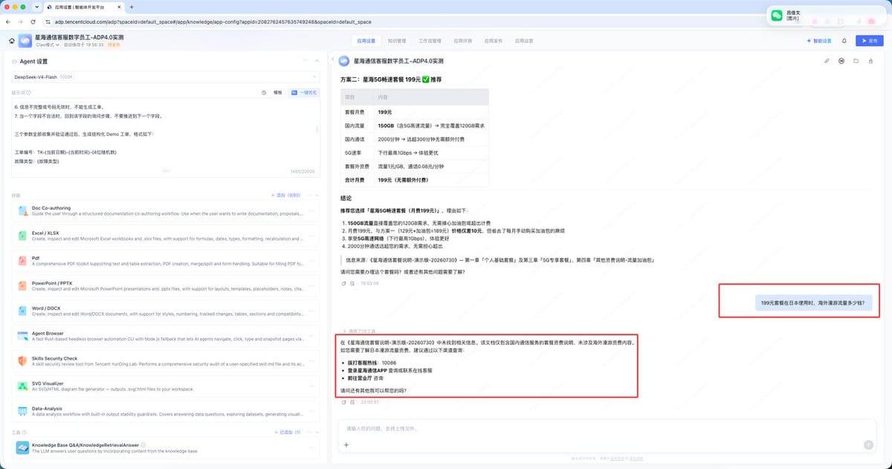The height and width of the screenshot is (469, 892).
Task: Switch to the 知识管理 tab
Action: pyautogui.click(x=396, y=41)
